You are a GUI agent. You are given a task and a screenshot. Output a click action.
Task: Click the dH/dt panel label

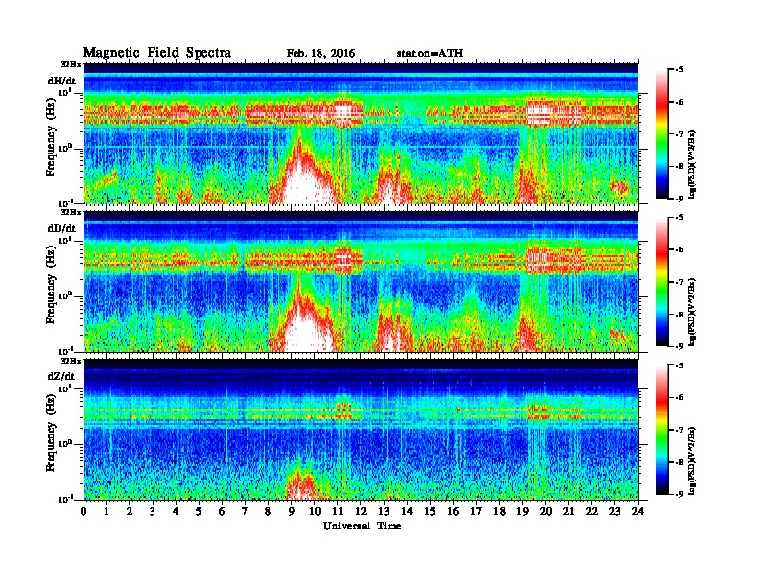point(61,81)
